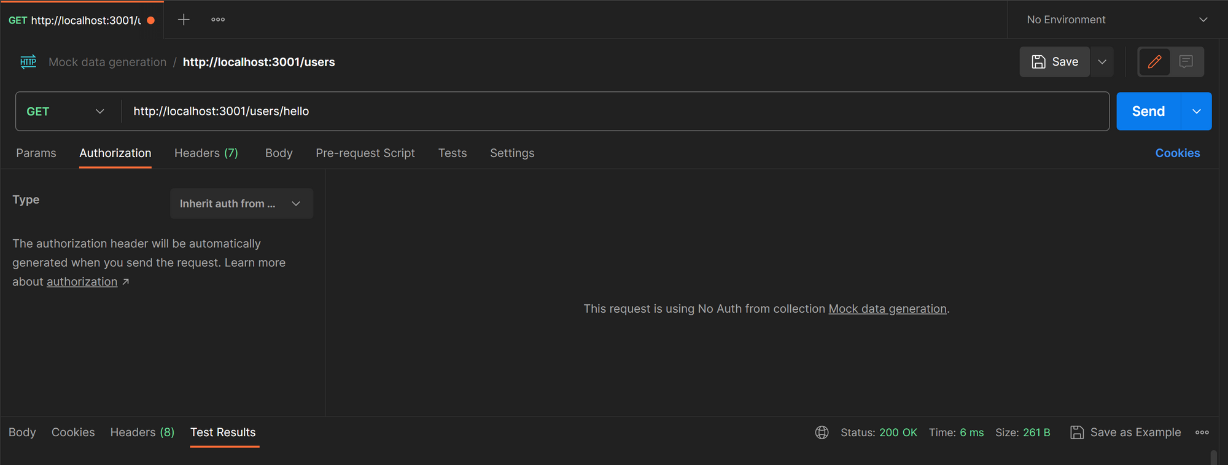
Task: Open the tab overflow three-dots menu
Action: click(218, 20)
